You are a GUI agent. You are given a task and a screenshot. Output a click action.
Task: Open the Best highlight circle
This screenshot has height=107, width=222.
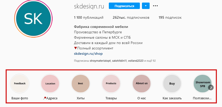(x=80, y=83)
